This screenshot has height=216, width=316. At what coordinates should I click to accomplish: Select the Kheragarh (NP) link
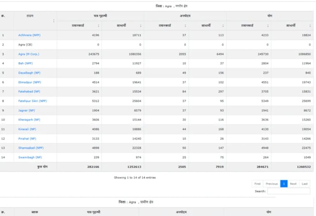[29, 120]
